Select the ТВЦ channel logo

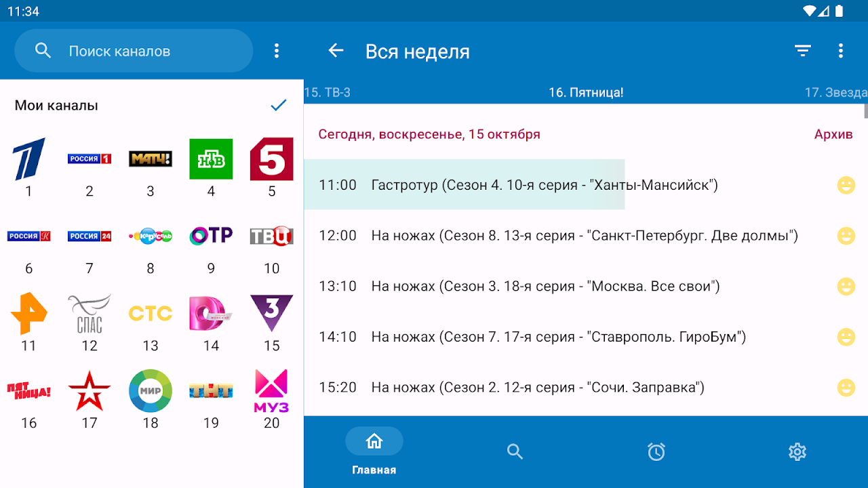(x=272, y=237)
